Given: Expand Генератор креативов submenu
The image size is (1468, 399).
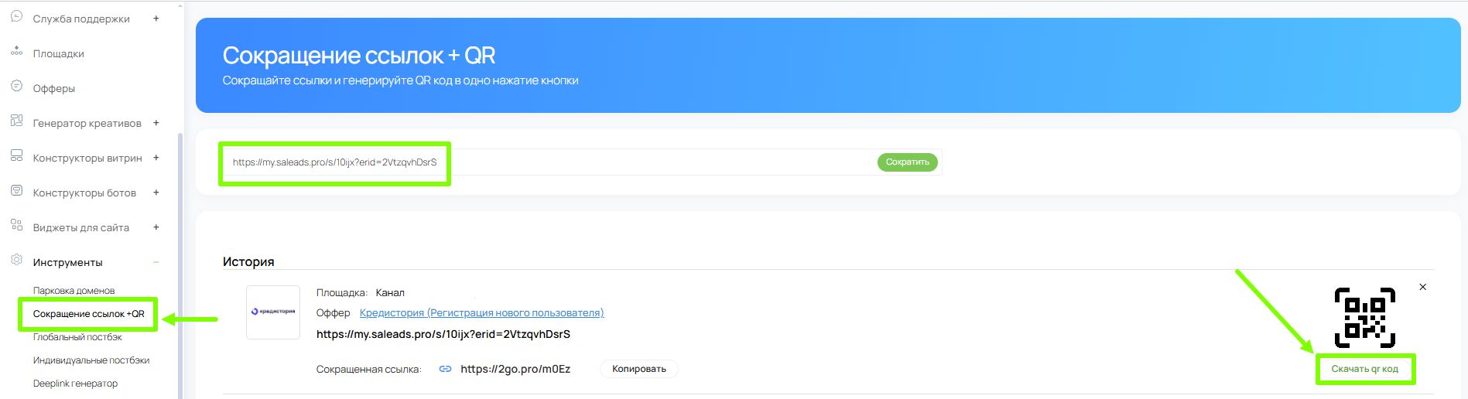Looking at the screenshot, I should click(x=156, y=123).
